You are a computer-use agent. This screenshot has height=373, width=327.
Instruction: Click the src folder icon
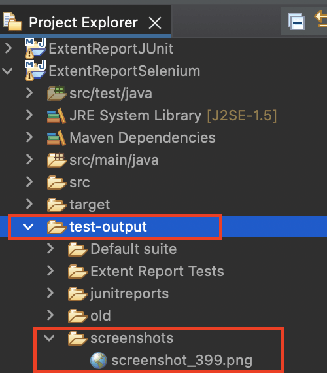(x=57, y=183)
